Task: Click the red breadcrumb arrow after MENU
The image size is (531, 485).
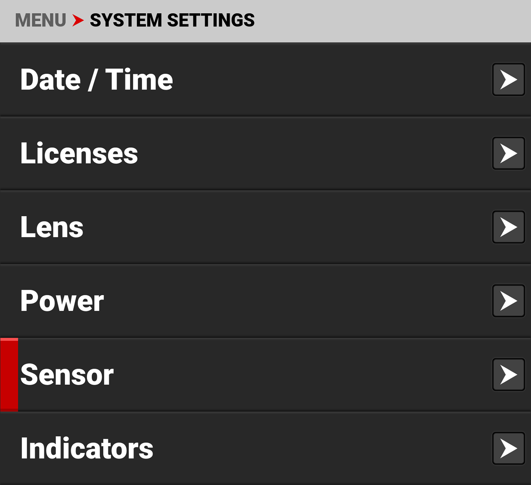Action: [76, 21]
